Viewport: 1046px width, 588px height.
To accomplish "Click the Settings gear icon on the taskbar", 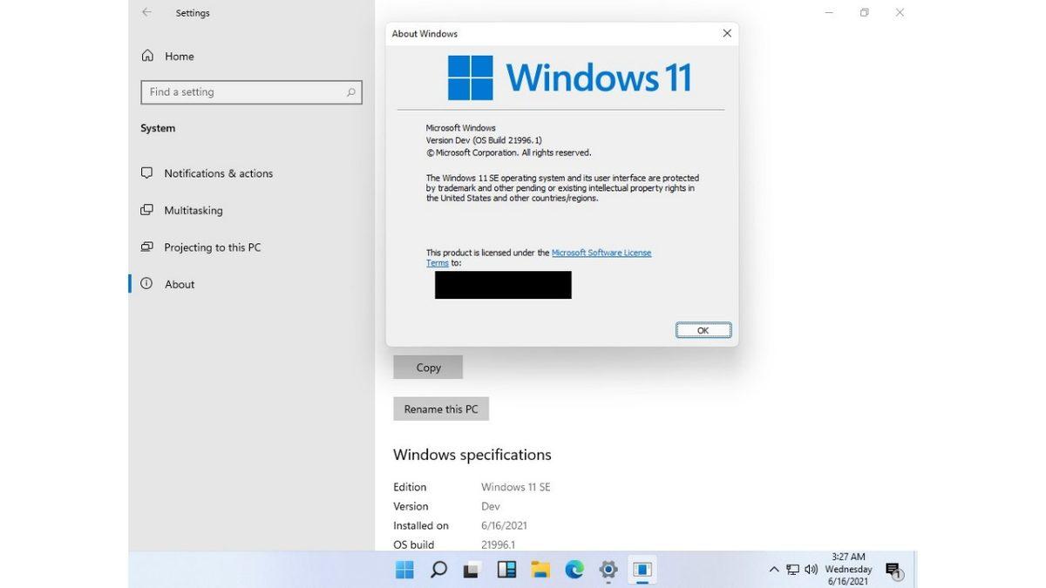I will [x=608, y=570].
